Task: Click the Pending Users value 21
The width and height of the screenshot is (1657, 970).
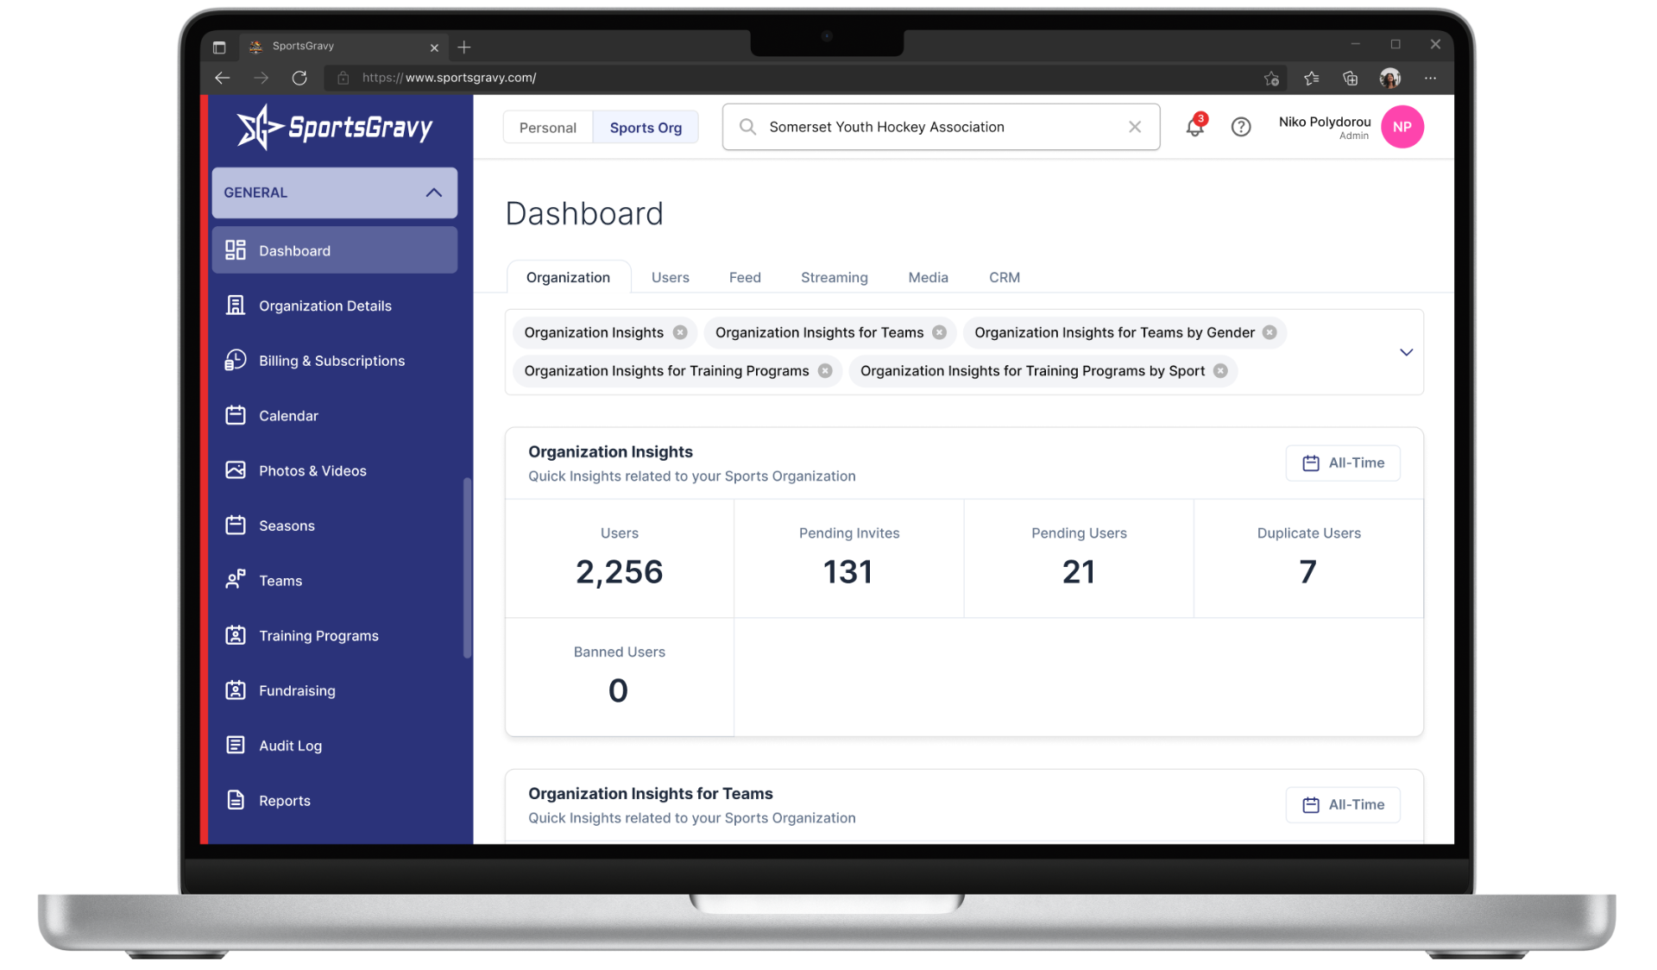Action: click(x=1078, y=571)
